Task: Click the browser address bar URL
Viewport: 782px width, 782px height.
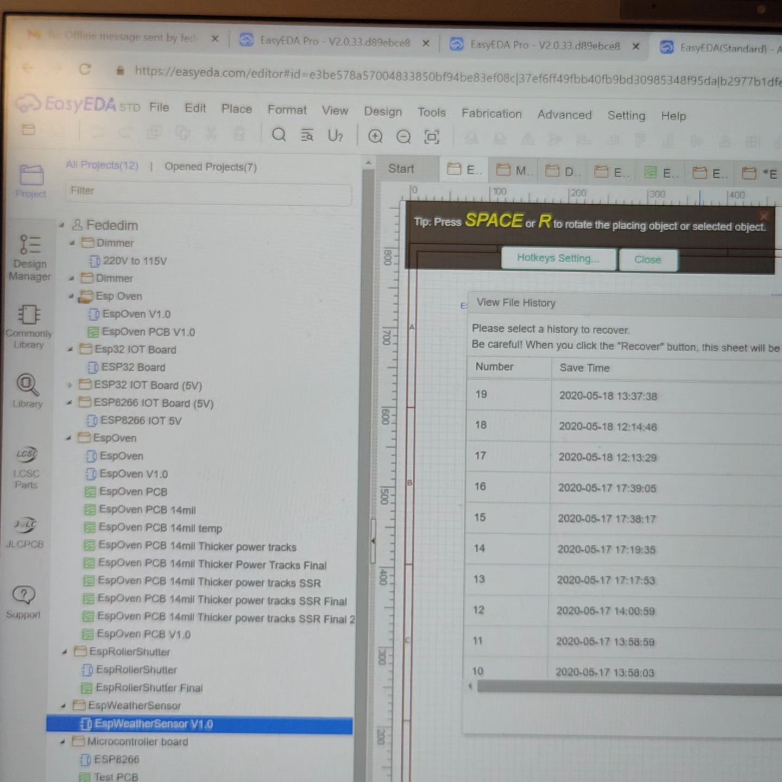Action: 457,77
